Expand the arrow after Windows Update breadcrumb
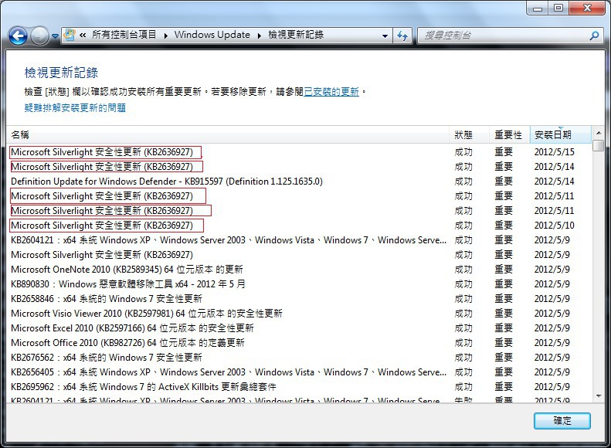 tap(259, 36)
